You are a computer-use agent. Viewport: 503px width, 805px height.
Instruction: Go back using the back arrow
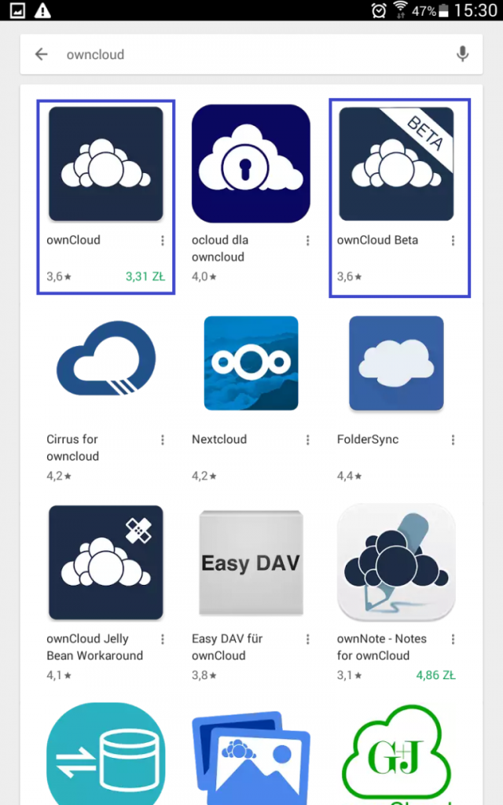click(41, 54)
